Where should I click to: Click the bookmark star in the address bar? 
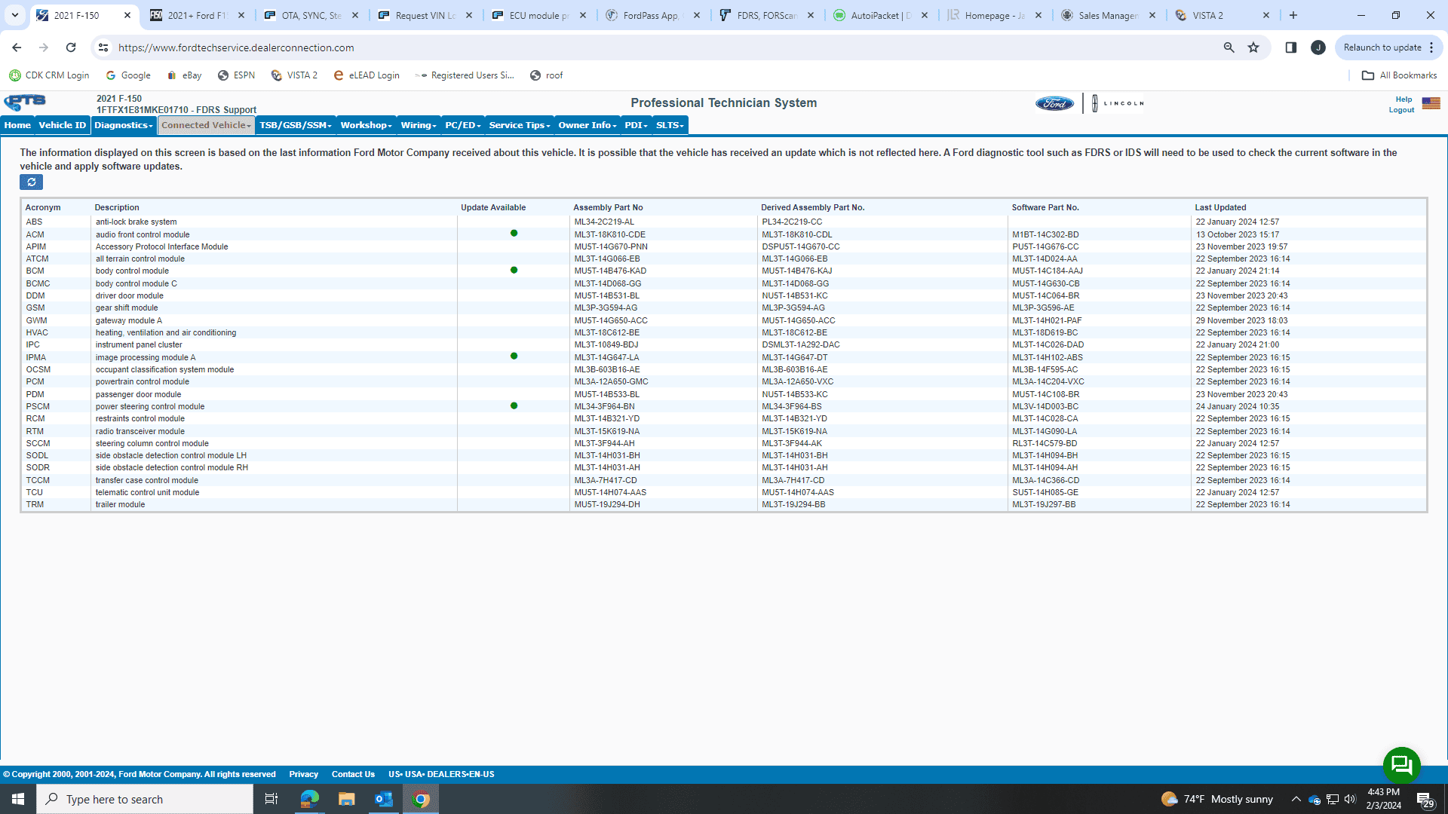(x=1253, y=47)
